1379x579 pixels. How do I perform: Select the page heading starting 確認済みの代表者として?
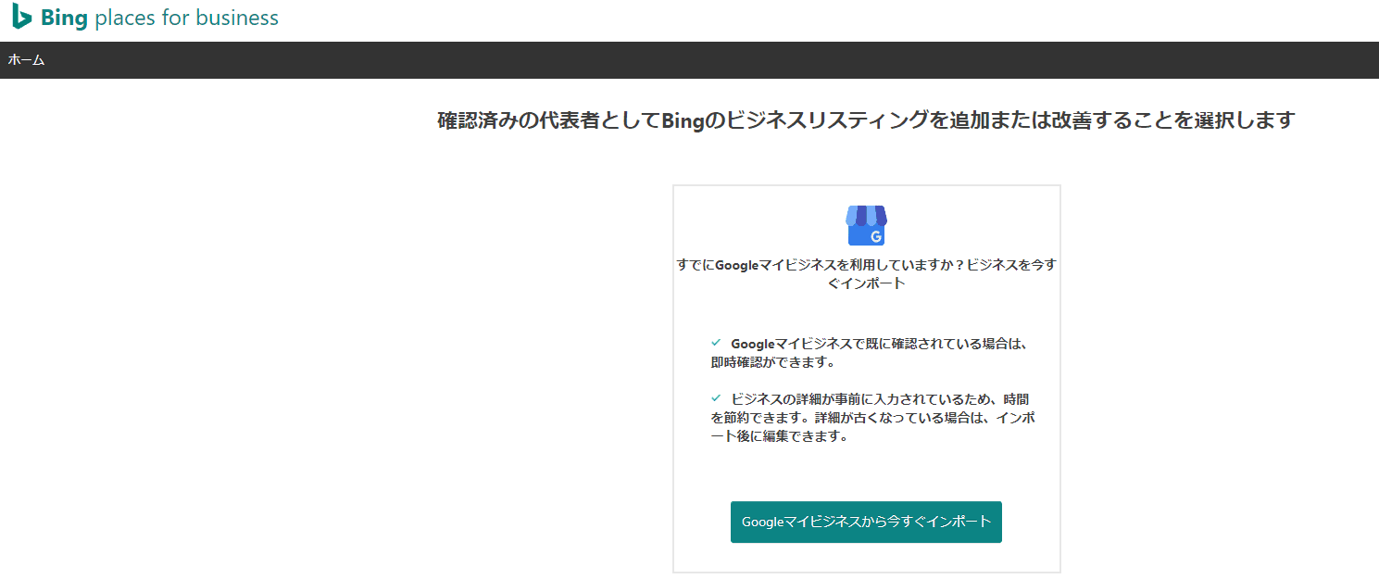click(x=866, y=120)
